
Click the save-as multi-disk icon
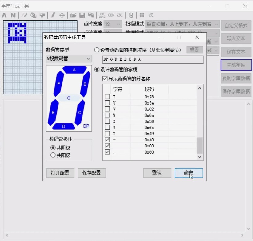tap(91, 15)
